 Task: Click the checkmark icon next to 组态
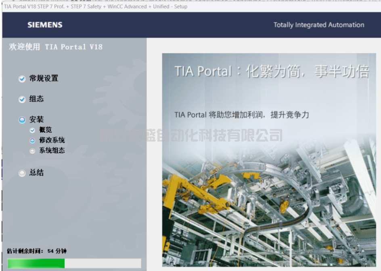pyautogui.click(x=22, y=99)
